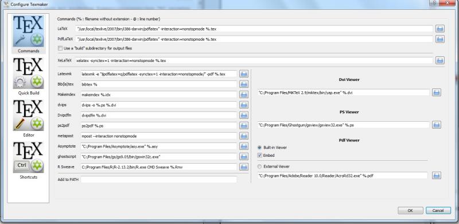Select the External Viewer radio button
Screen dimensions: 459x224
(x=259, y=166)
